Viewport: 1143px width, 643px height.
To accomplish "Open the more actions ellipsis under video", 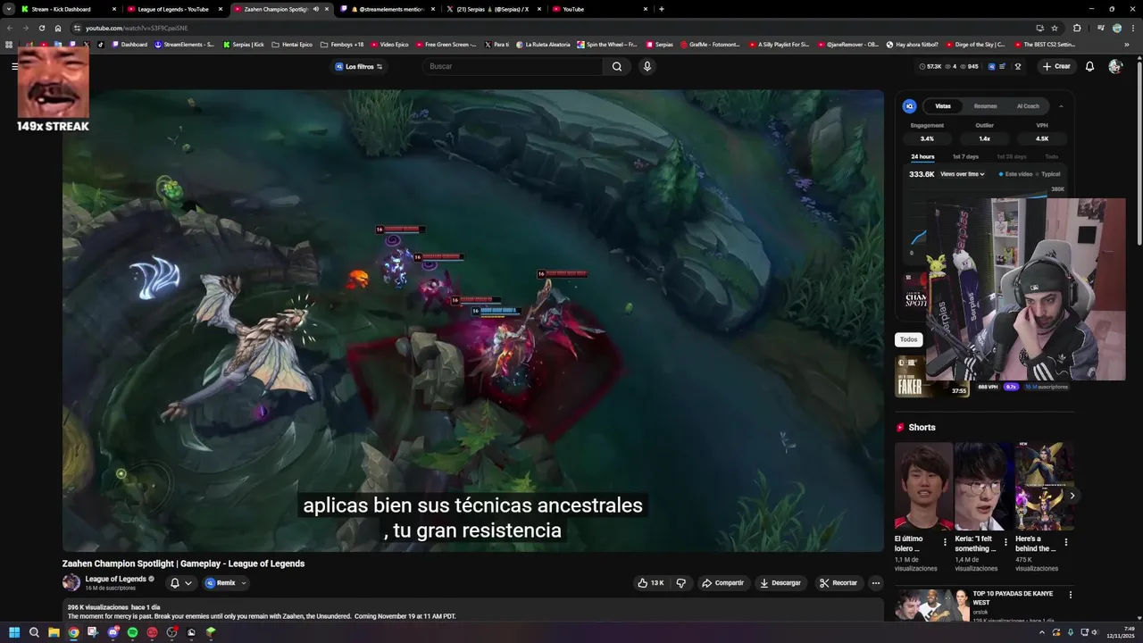I will tap(876, 583).
